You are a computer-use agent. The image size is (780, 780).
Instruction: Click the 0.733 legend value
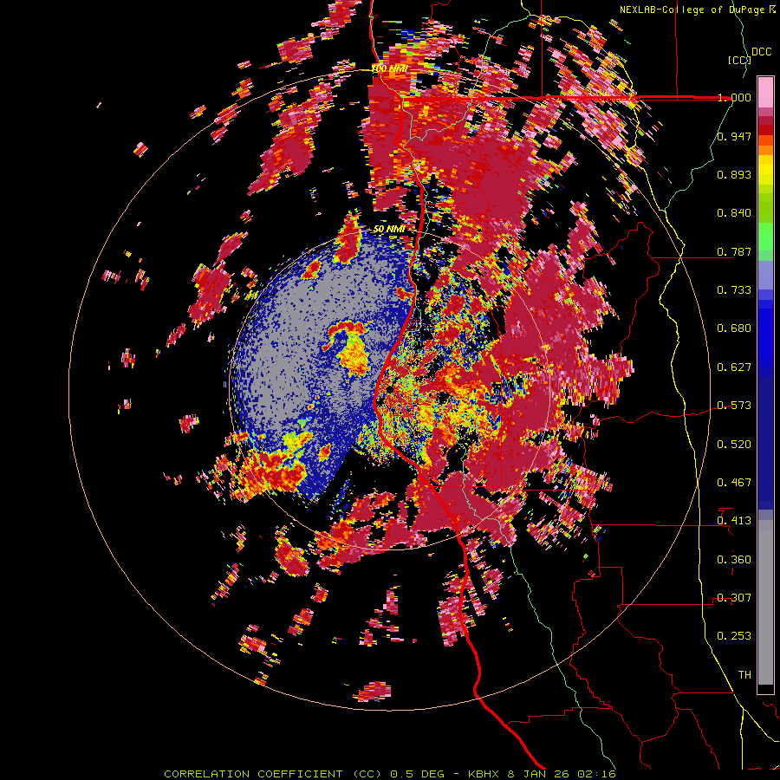(x=734, y=290)
